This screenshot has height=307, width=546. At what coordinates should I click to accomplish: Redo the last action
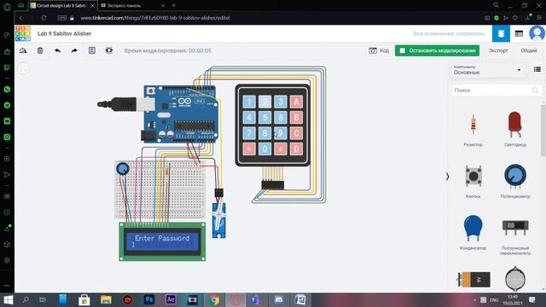click(x=74, y=50)
